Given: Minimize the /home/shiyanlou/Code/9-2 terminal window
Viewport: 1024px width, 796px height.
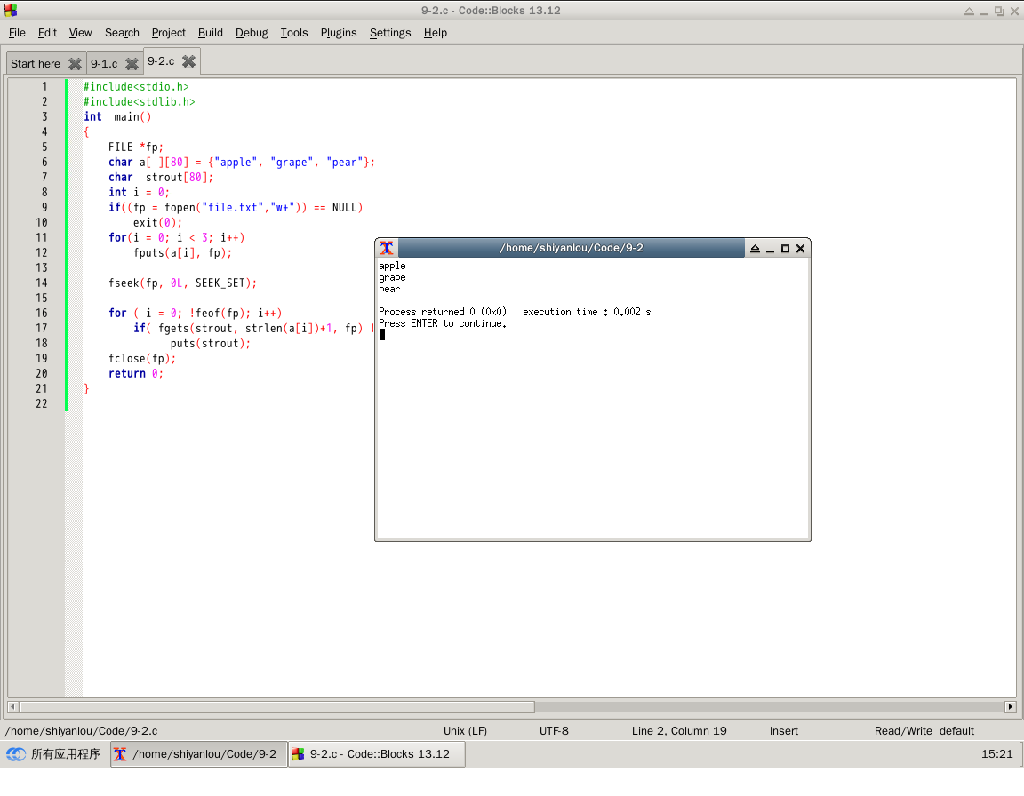Looking at the screenshot, I should pyautogui.click(x=770, y=249).
